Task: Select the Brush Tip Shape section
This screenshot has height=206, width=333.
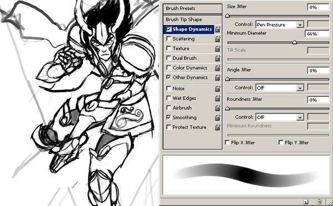Action: tap(193, 19)
